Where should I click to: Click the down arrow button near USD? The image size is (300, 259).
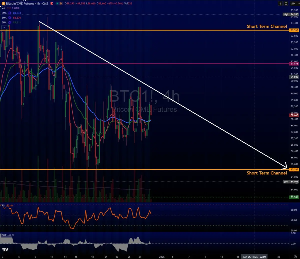click(280, 4)
